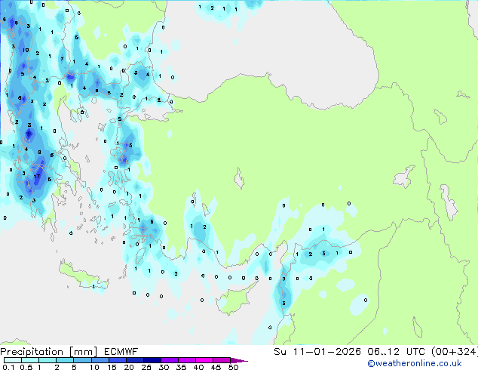478x370 pixels.
Task: Click legend label "35"
Action: tap(181, 367)
